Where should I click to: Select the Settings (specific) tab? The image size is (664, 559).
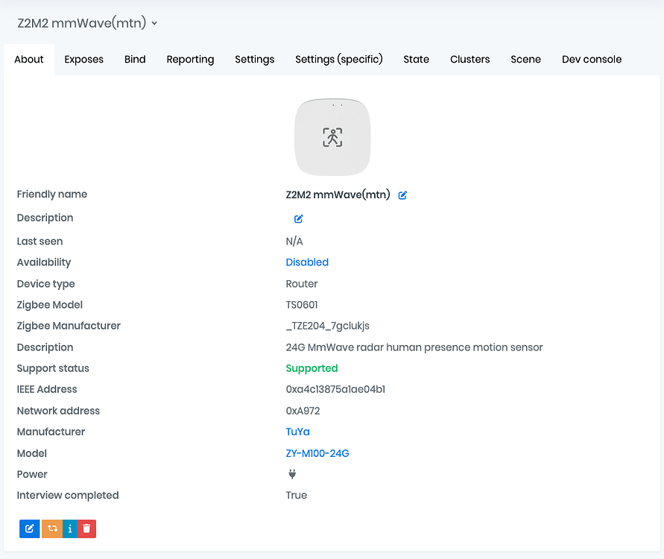pos(339,60)
